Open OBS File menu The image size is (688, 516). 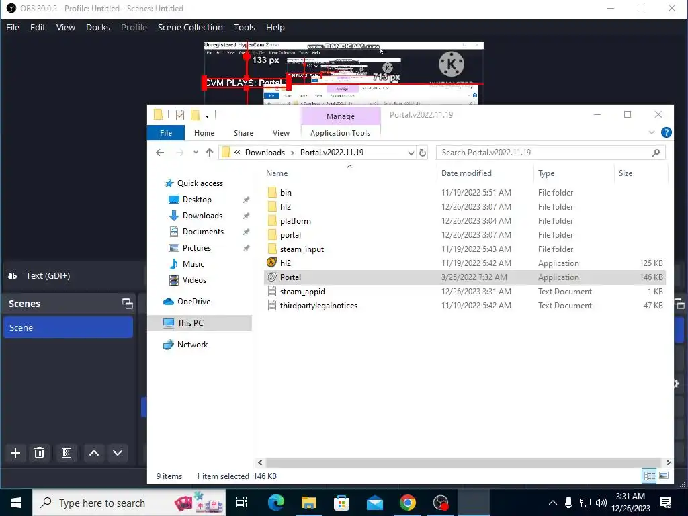pyautogui.click(x=13, y=27)
